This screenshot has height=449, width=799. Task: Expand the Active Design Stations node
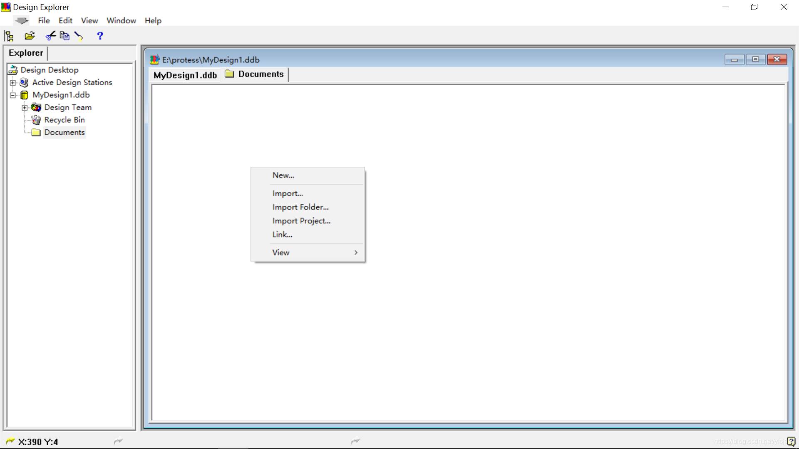click(x=13, y=83)
